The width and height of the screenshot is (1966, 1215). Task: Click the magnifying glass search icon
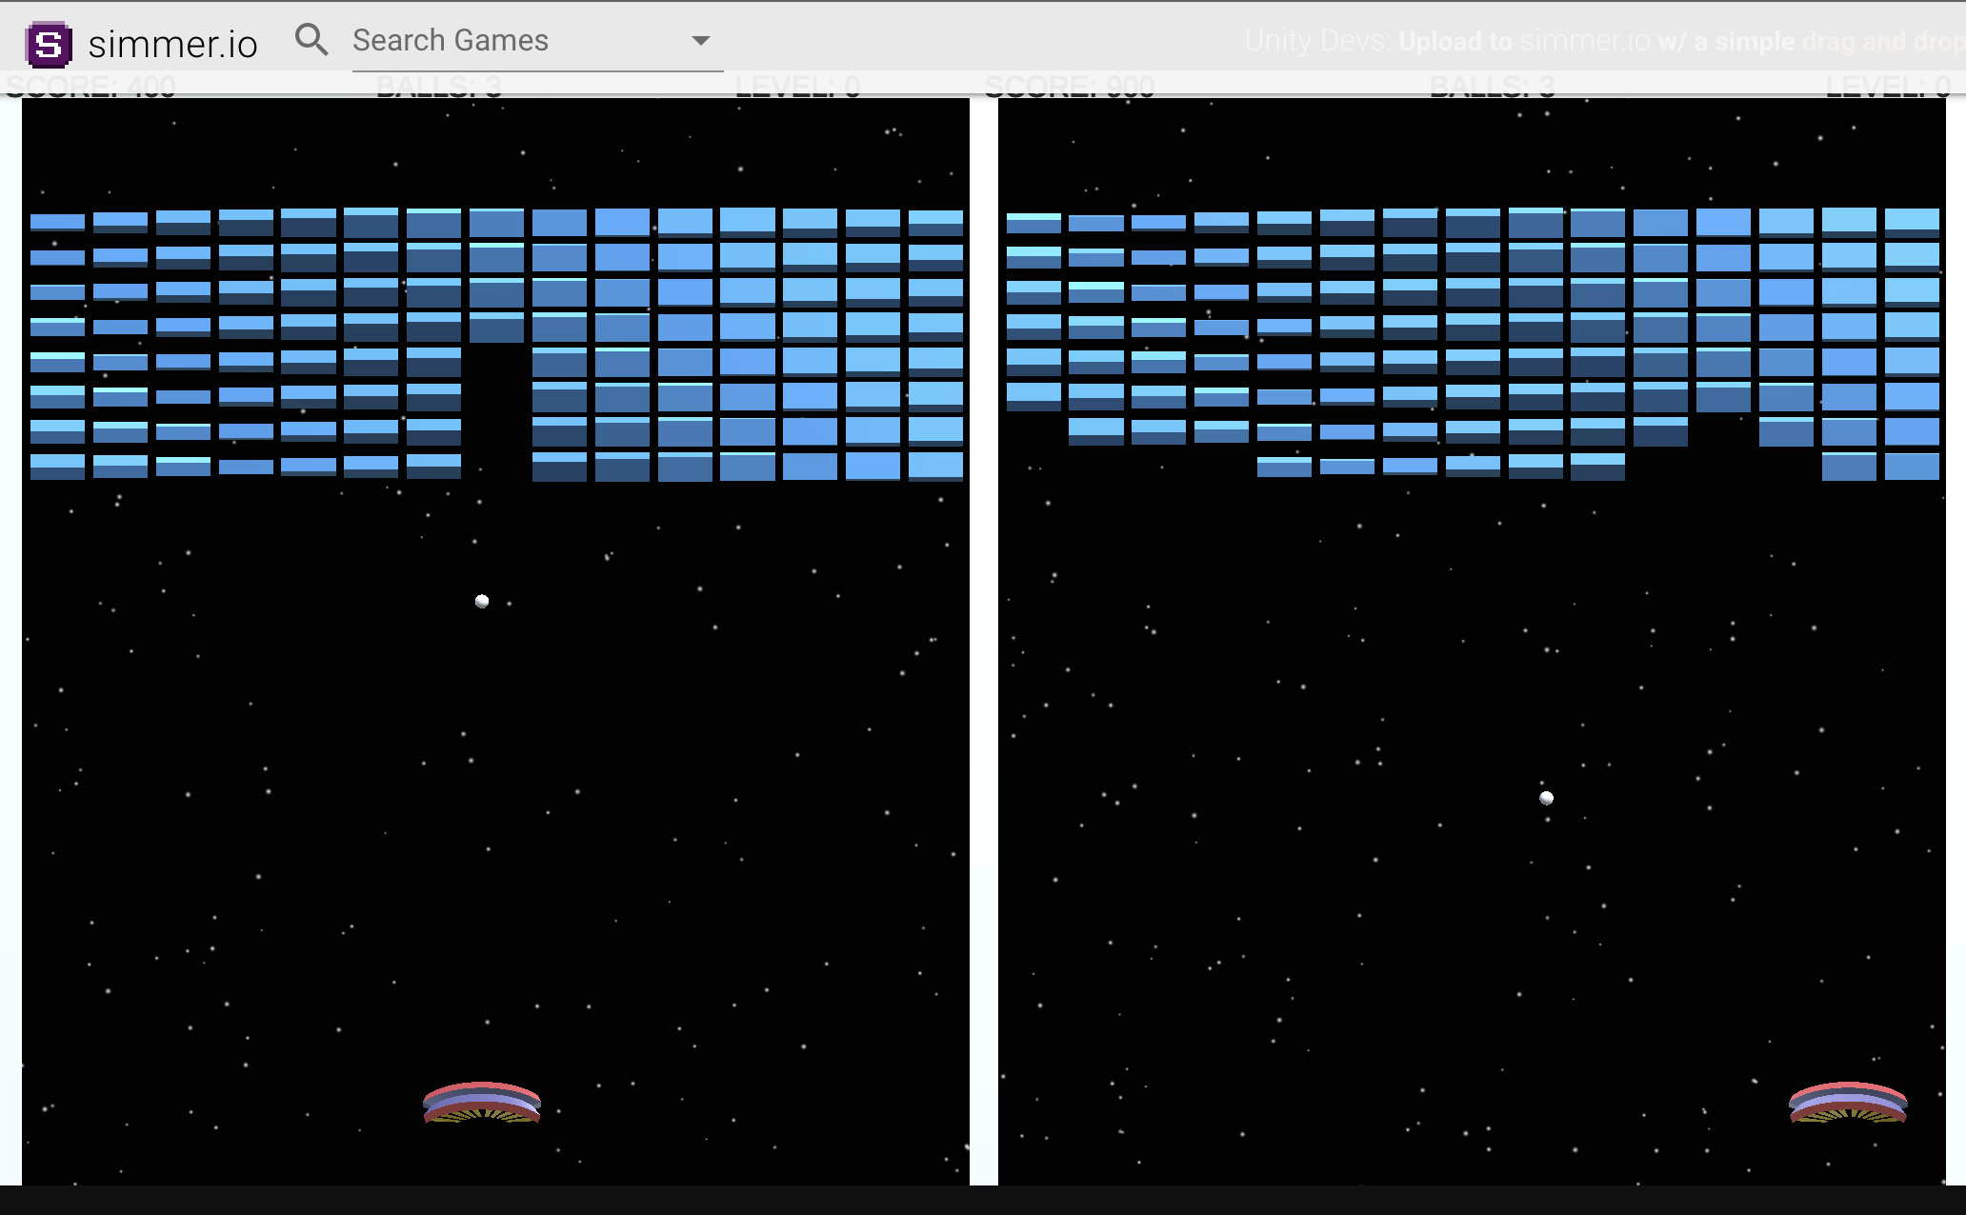click(311, 40)
